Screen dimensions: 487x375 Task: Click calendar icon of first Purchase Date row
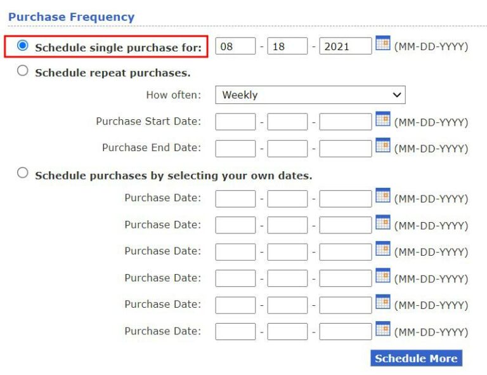click(382, 195)
